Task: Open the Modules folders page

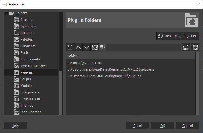Action: (x=27, y=86)
